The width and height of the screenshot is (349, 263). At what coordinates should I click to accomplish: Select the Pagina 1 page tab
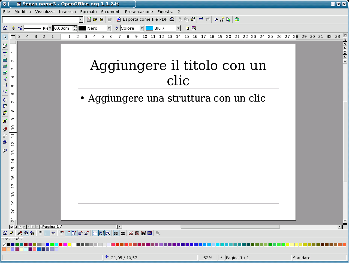(x=50, y=227)
